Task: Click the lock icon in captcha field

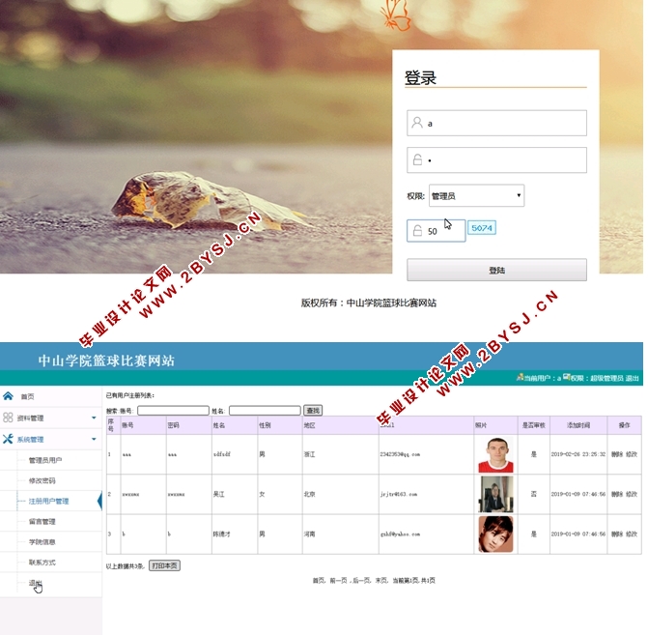Action: click(x=417, y=231)
